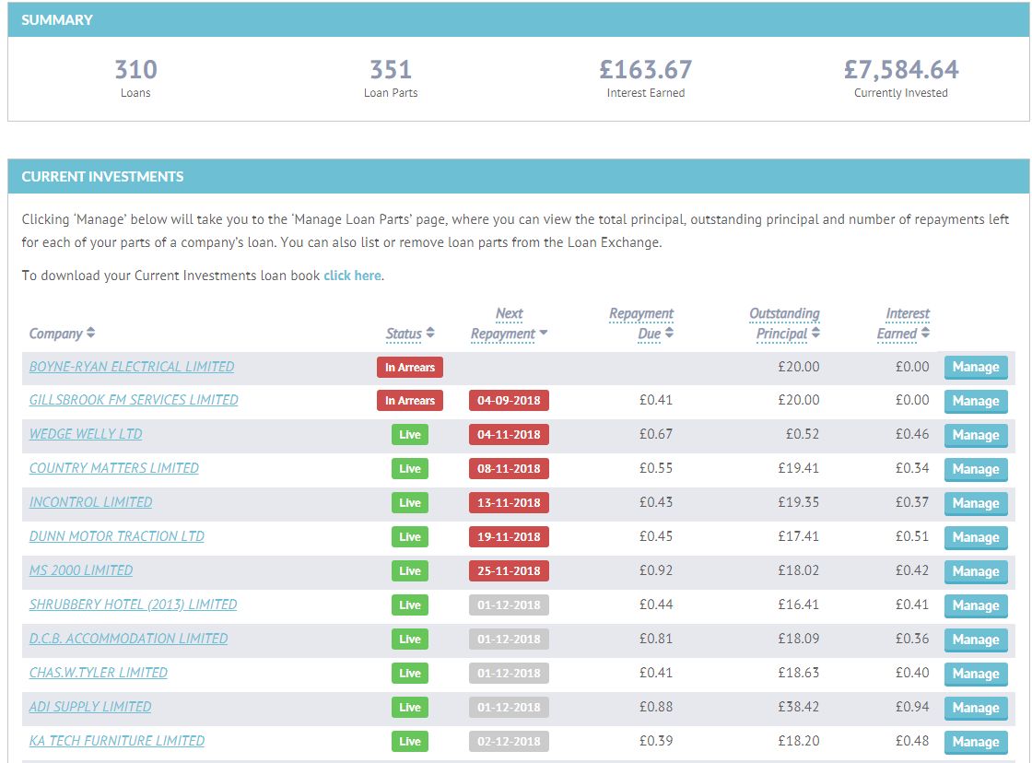Viewport: 1032px width, 763px height.
Task: Manage DUNN MOTOR TRACTION loan parts
Action: pyautogui.click(x=976, y=538)
